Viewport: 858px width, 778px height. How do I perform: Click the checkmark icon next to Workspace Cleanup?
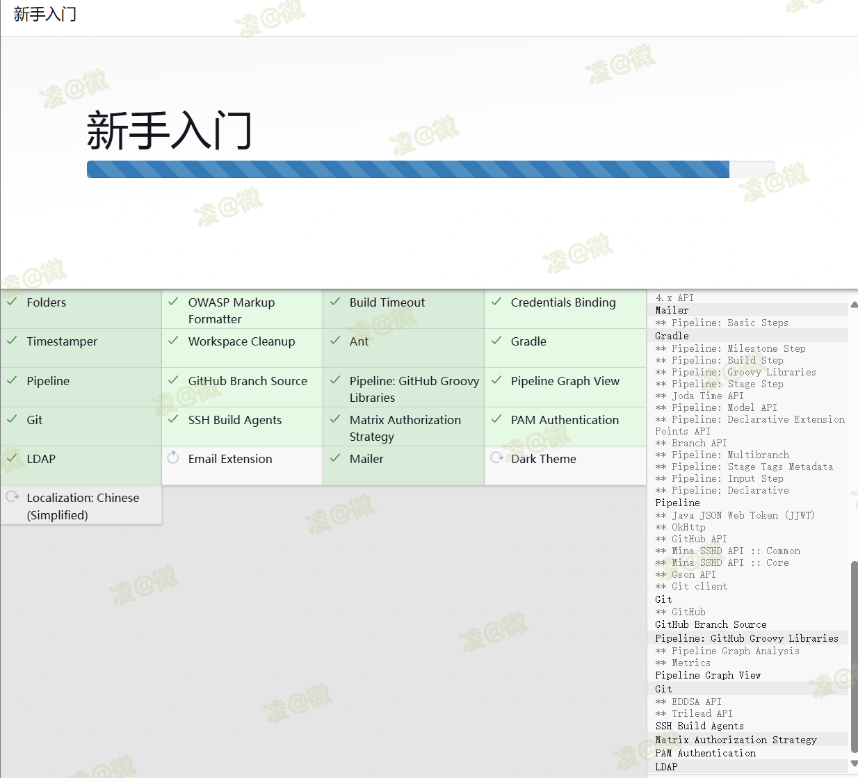click(x=173, y=341)
